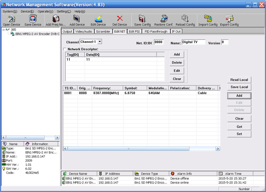The width and height of the screenshot is (266, 192).
Task: Switch to the Output tab
Action: point(67,31)
